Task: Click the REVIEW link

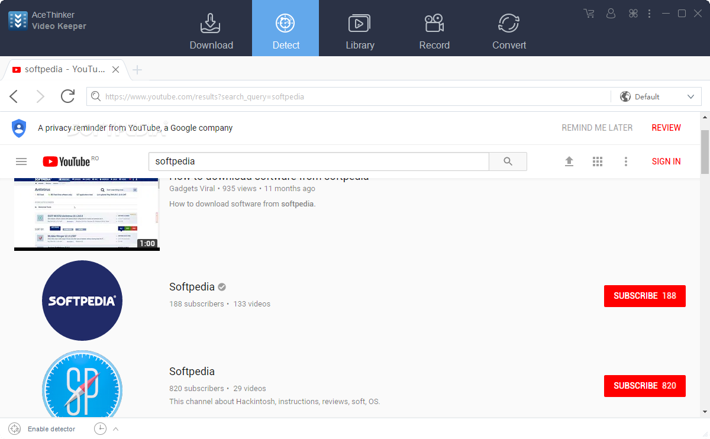Action: coord(666,128)
